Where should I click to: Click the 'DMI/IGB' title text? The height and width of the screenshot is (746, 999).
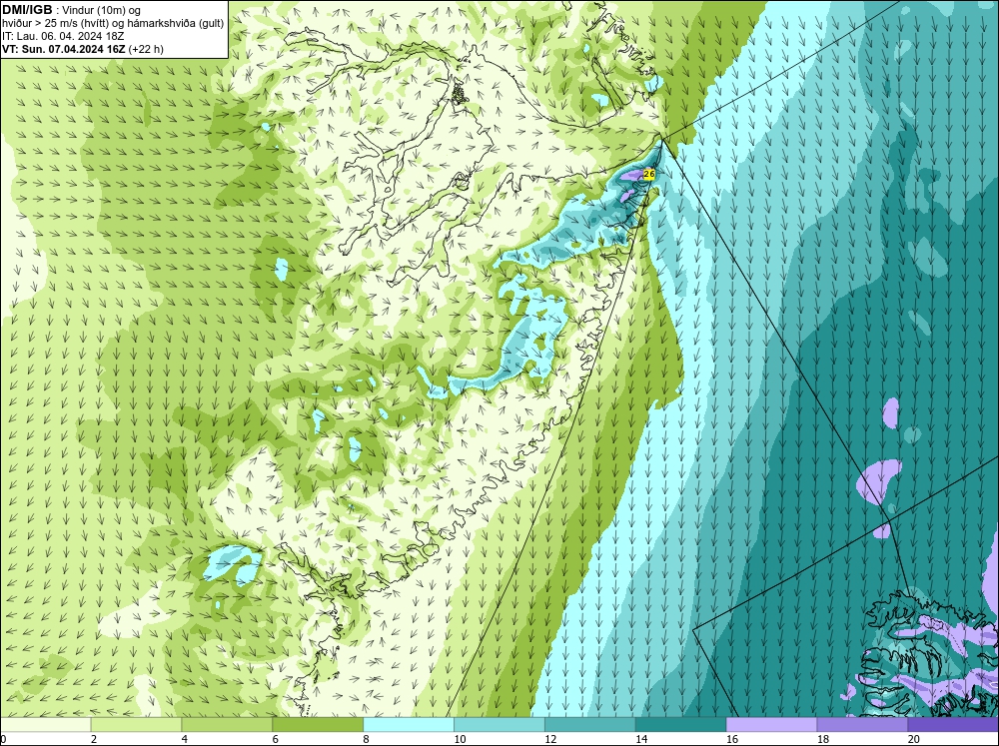coord(27,10)
